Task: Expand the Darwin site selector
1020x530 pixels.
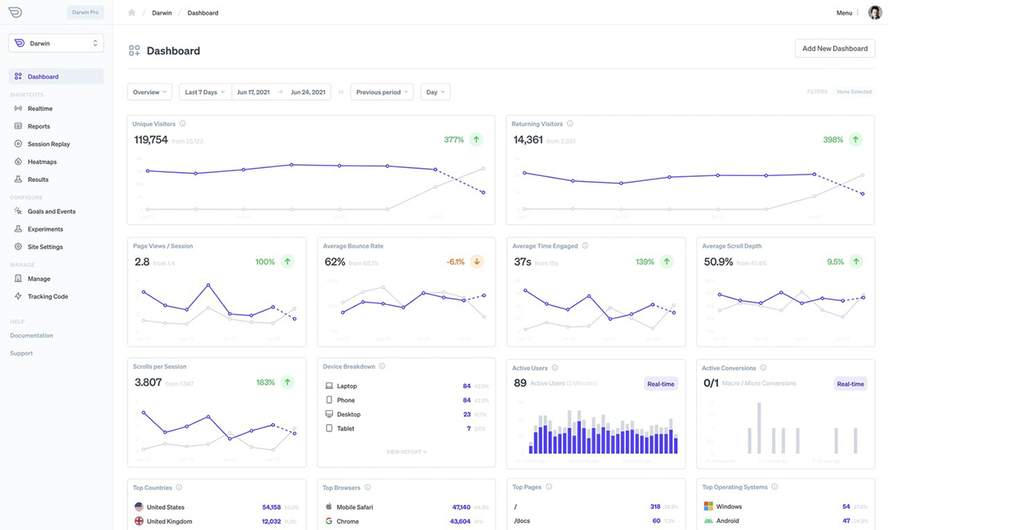Action: [x=55, y=43]
